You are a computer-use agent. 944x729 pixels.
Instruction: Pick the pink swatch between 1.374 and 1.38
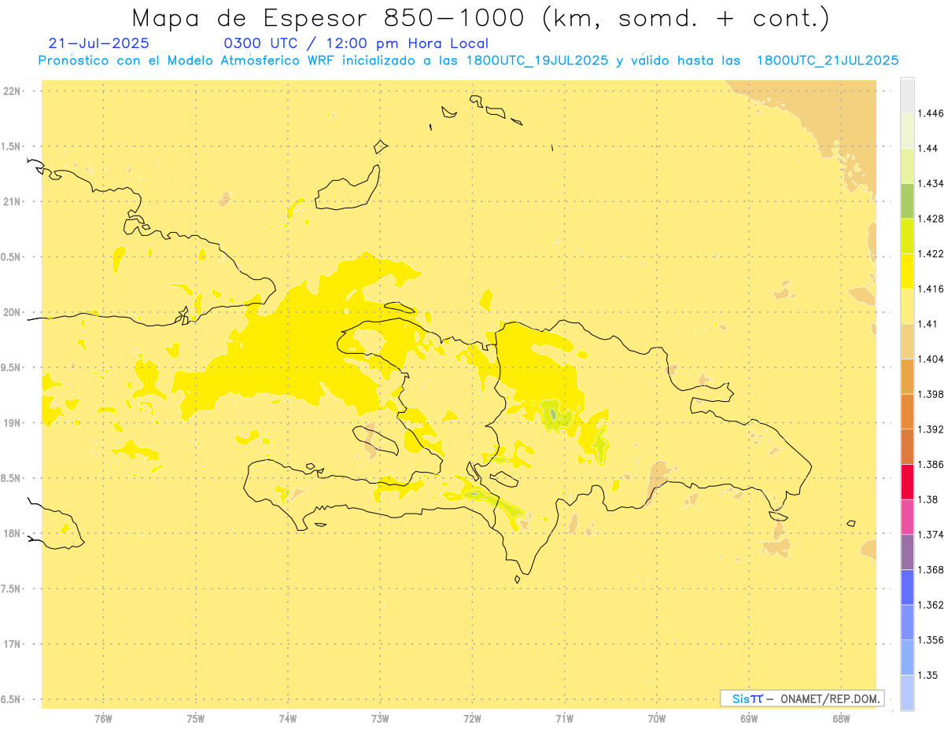pos(907,517)
